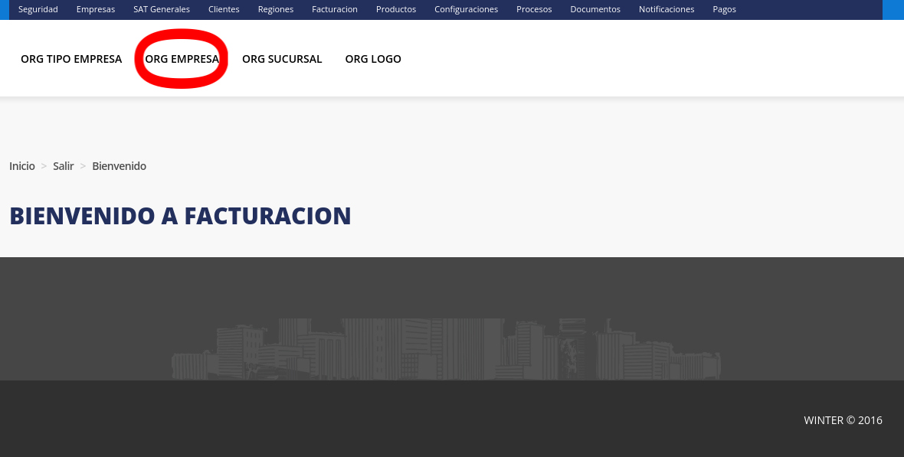The height and width of the screenshot is (457, 904).
Task: Open the ORG TIPO EMPRESA section
Action: 71,59
